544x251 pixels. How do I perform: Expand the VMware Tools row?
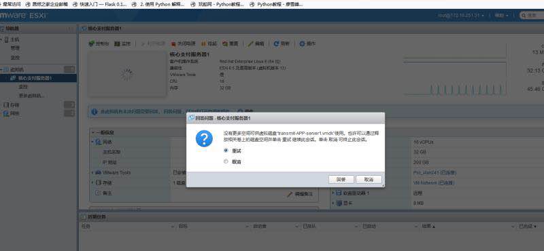pyautogui.click(x=92, y=172)
